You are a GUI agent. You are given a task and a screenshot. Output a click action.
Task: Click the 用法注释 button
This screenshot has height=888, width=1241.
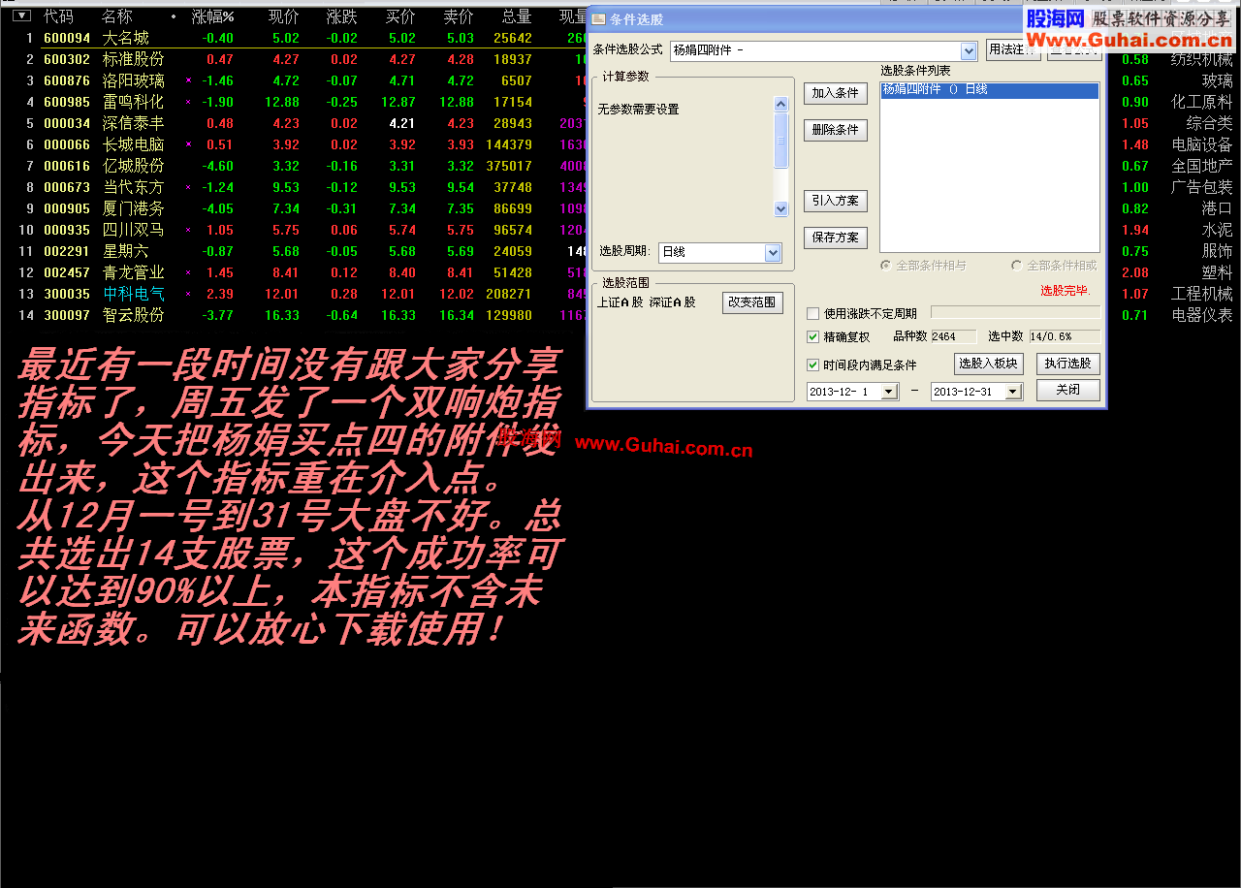(x=1013, y=50)
